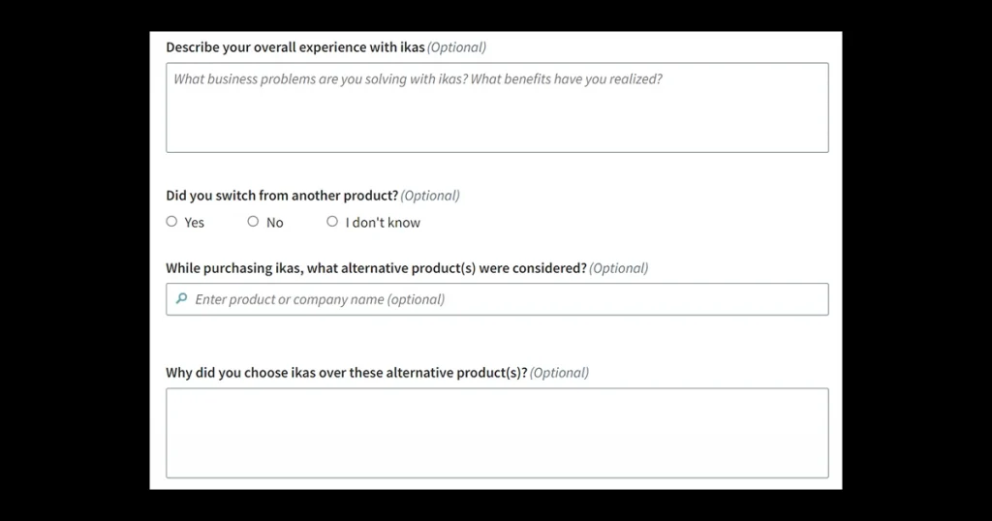Click the 'Yes' text label

(x=194, y=223)
